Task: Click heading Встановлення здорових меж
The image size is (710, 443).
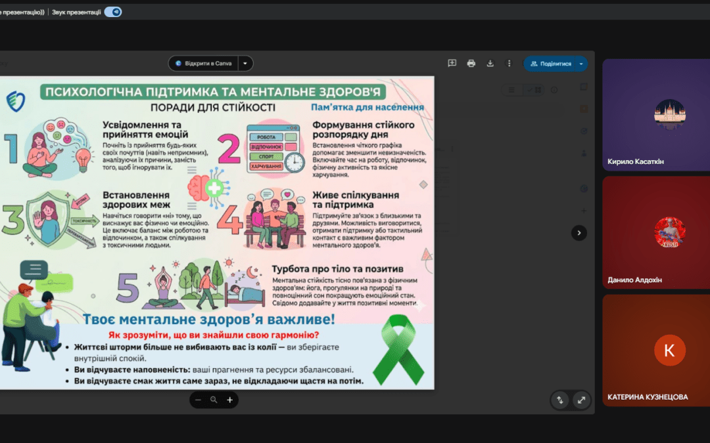Action: click(136, 200)
